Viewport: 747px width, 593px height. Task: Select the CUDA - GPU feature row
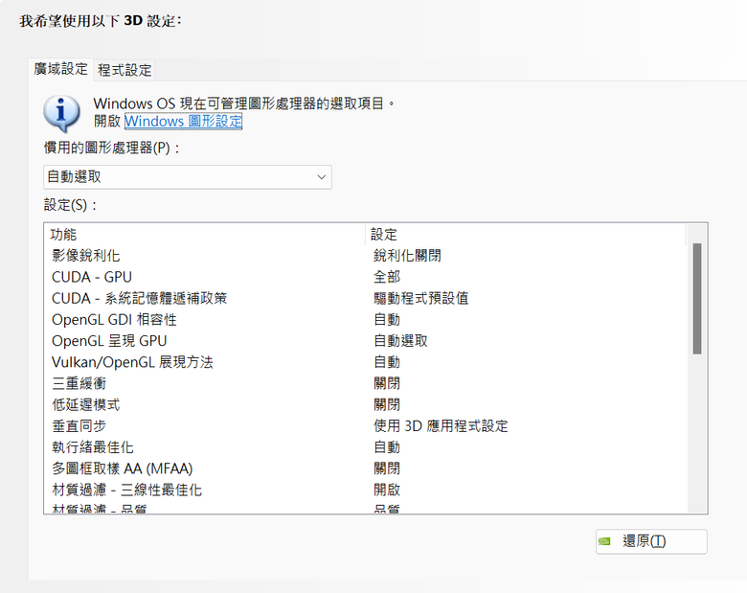point(92,277)
